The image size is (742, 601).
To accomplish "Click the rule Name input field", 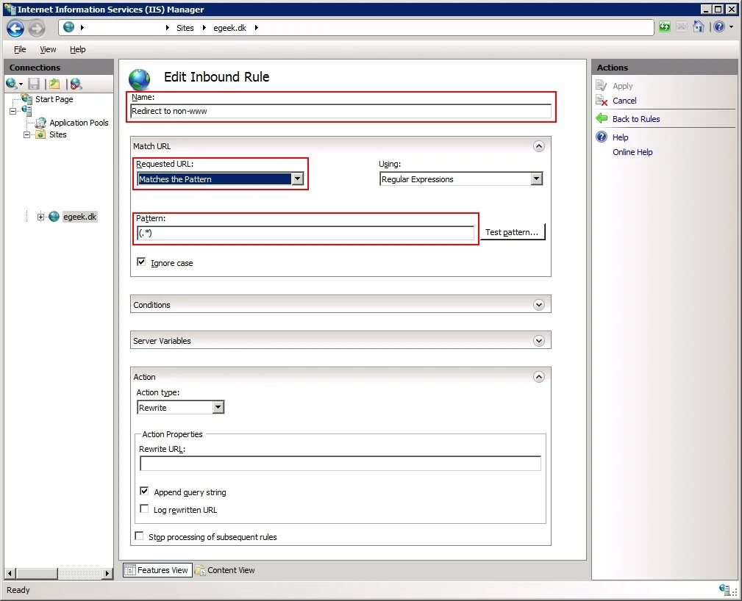I will coord(340,111).
